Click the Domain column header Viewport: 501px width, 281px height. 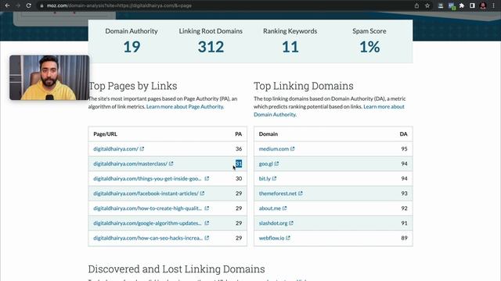tap(268, 134)
